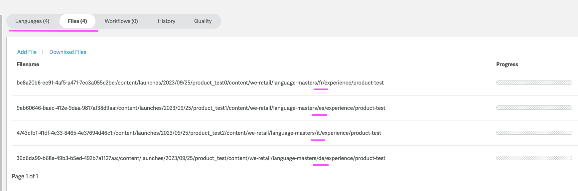Select the Files (4) tab
Image resolution: width=578 pixels, height=191 pixels.
point(77,21)
